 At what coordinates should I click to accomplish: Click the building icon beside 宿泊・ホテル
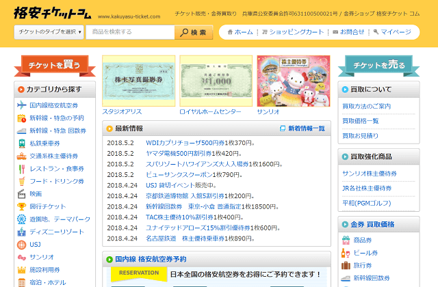[x=21, y=282]
